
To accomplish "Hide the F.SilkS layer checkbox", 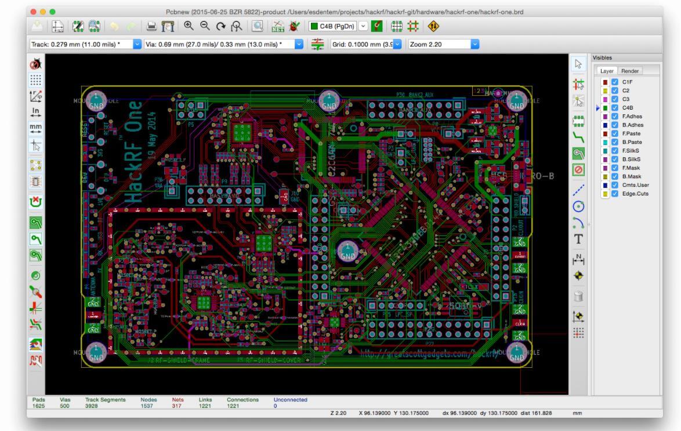I will coord(615,151).
